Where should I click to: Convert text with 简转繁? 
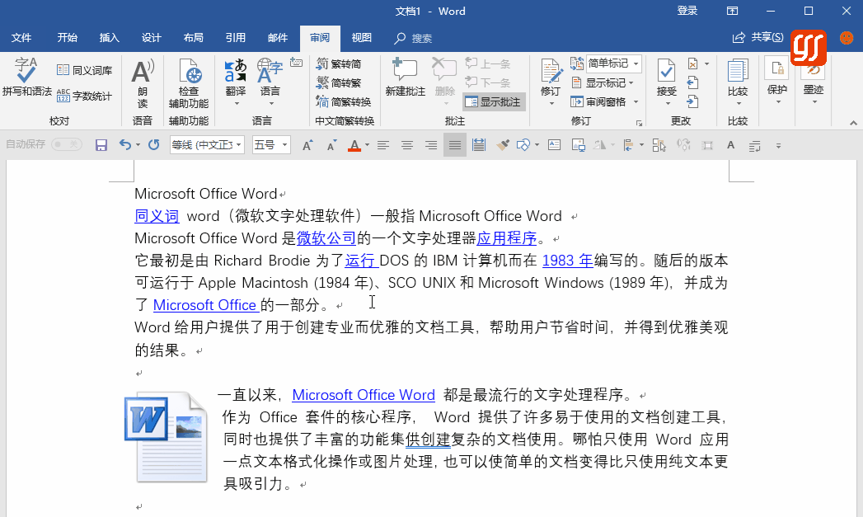[x=339, y=83]
